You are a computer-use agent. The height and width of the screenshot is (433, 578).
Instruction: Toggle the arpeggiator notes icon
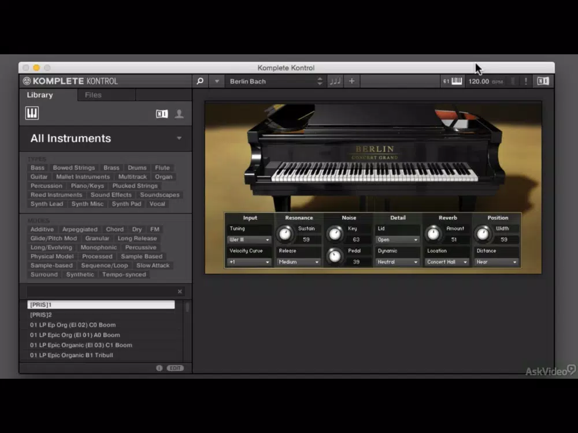point(335,81)
